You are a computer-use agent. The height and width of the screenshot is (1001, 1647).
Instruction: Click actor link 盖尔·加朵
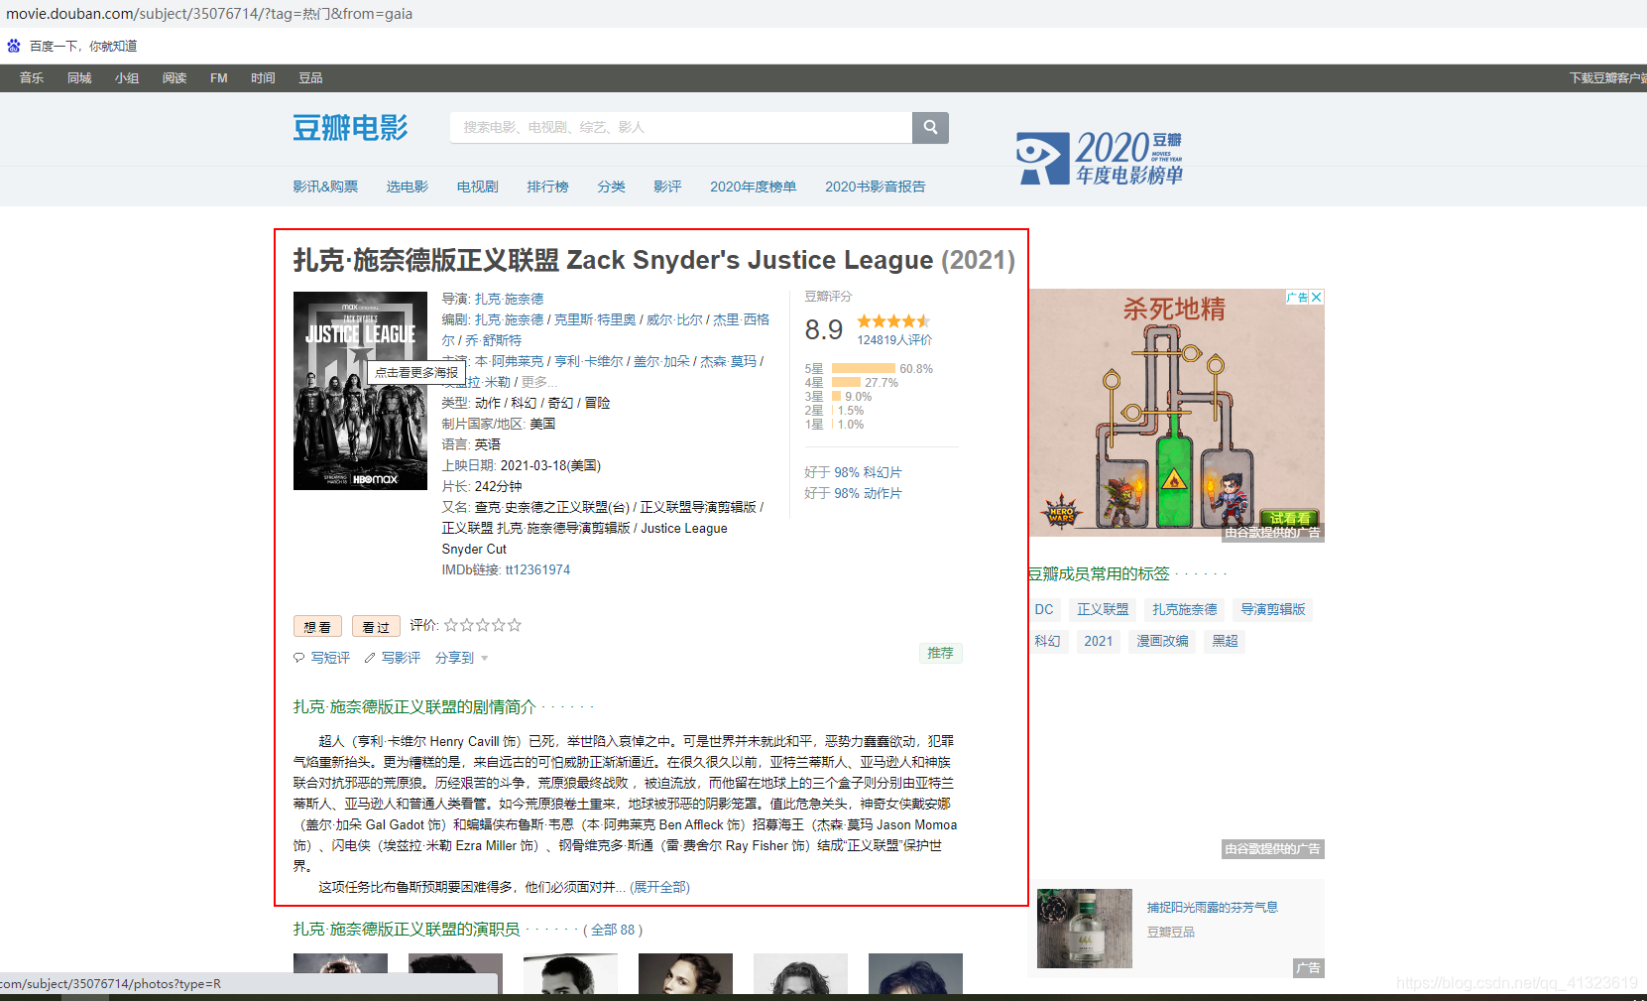click(661, 361)
